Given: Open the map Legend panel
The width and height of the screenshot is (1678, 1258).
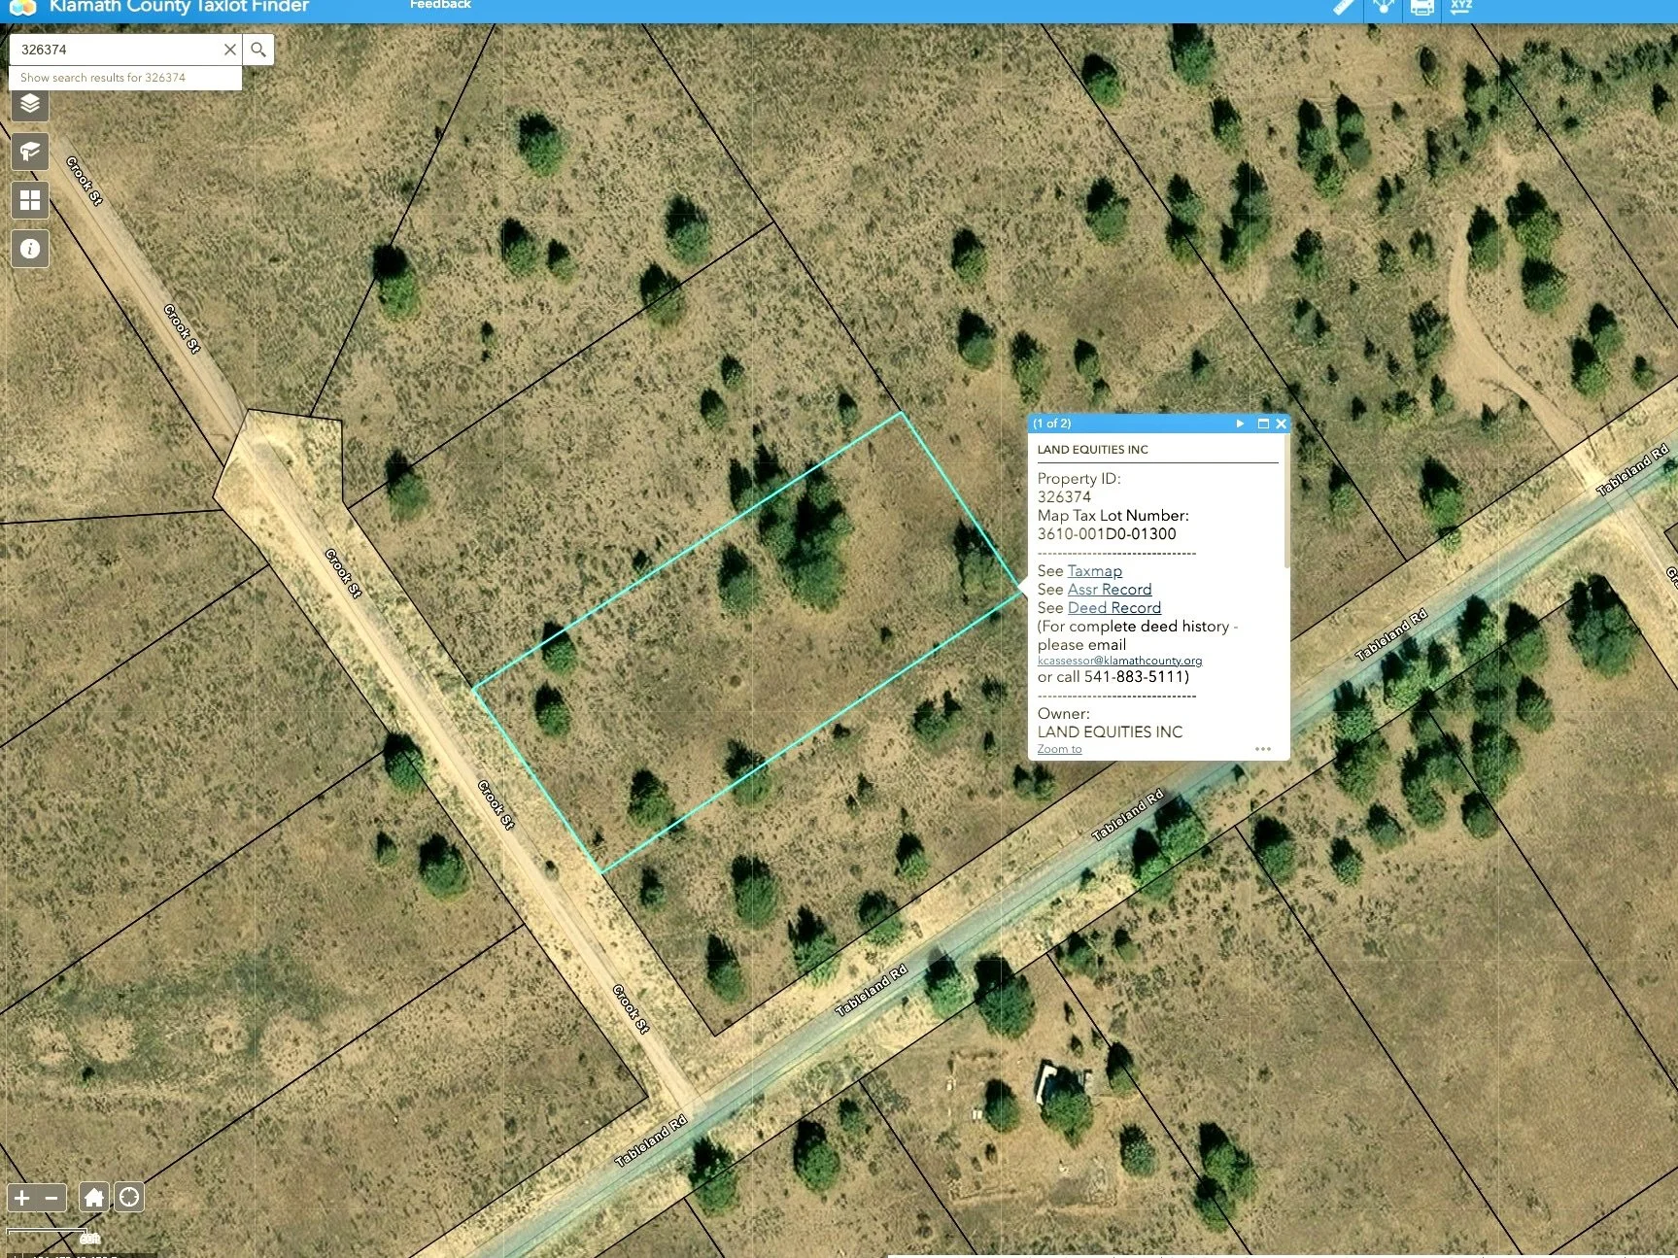Looking at the screenshot, I should click(x=29, y=153).
